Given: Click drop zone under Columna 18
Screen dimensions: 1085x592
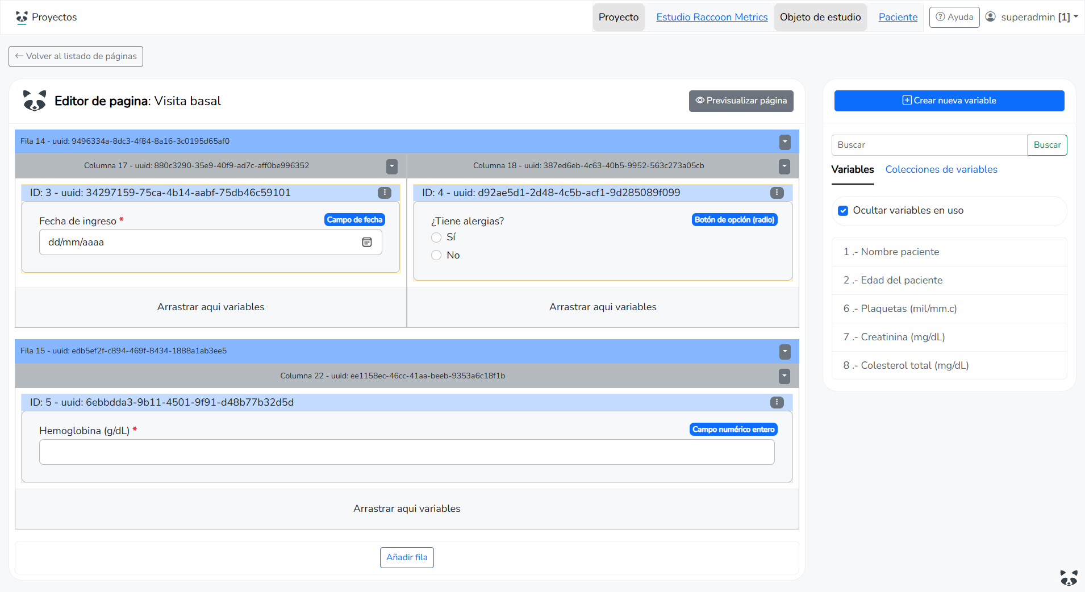Looking at the screenshot, I should click(x=603, y=307).
